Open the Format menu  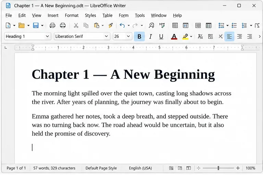[72, 15]
